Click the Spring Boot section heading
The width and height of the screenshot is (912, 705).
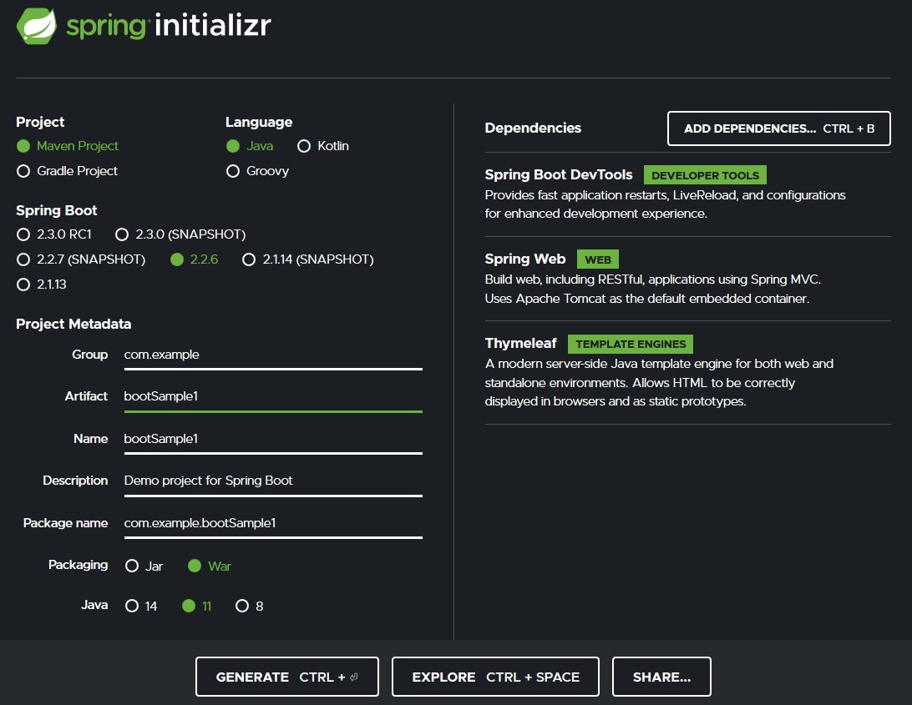57,210
